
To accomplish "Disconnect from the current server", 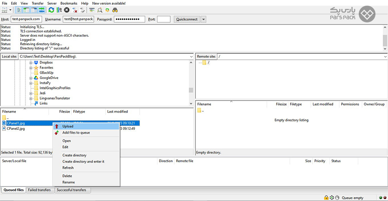I will 75,10.
